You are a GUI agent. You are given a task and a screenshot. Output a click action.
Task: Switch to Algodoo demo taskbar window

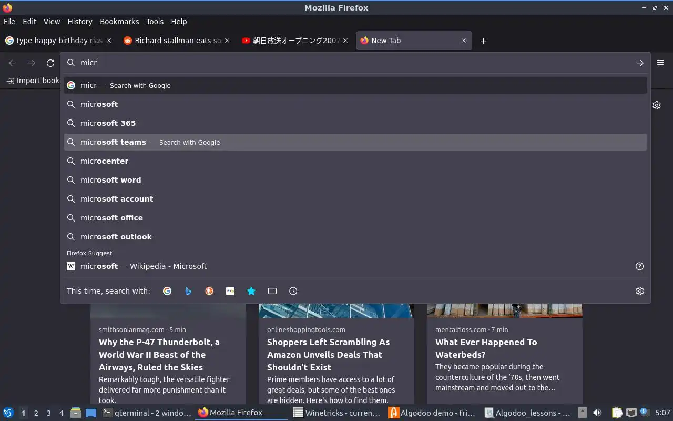[433, 413]
